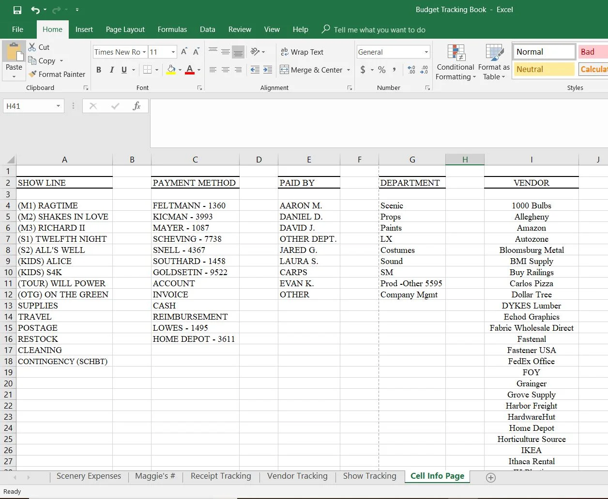Toggle Wrap Text
Screen dimensions: 608x499
click(x=302, y=52)
